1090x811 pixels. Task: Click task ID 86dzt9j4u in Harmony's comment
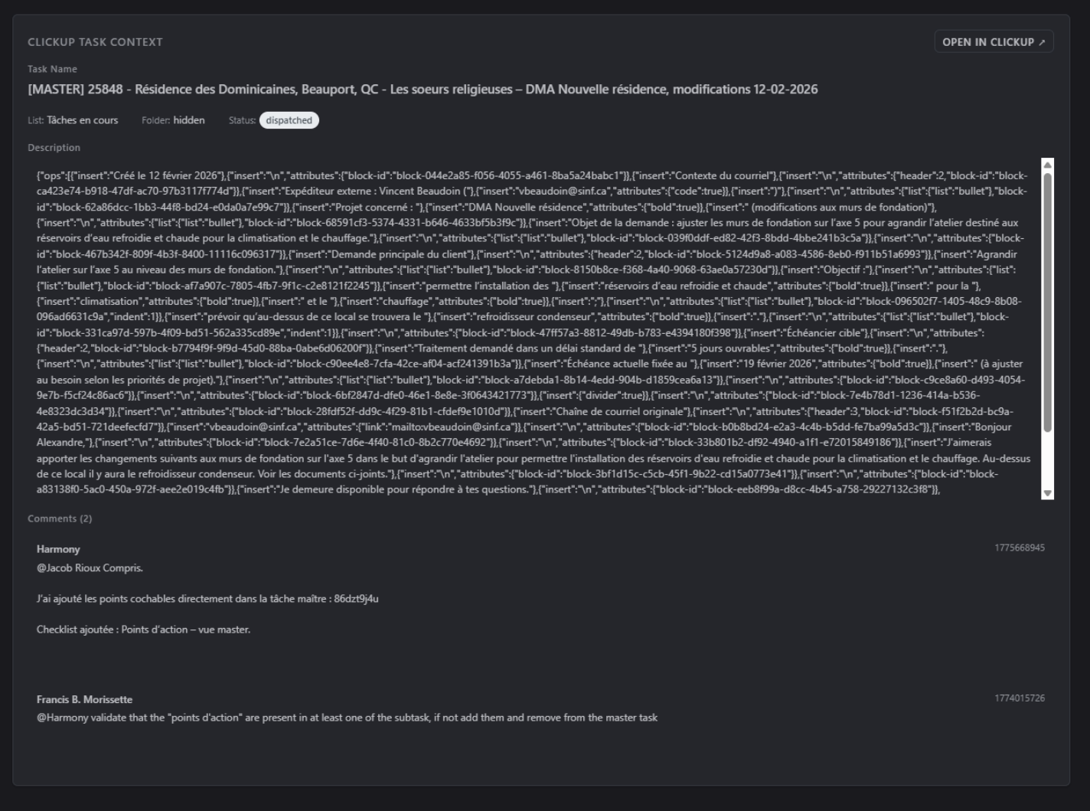point(356,599)
